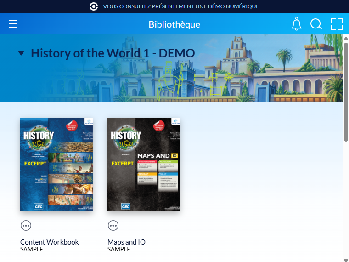Click the eye icon in the demo banner
Viewport: 349px width, 262px height.
click(94, 6)
